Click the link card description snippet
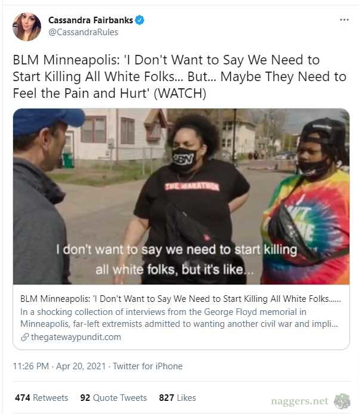The width and height of the screenshot is (359, 414). (x=179, y=318)
